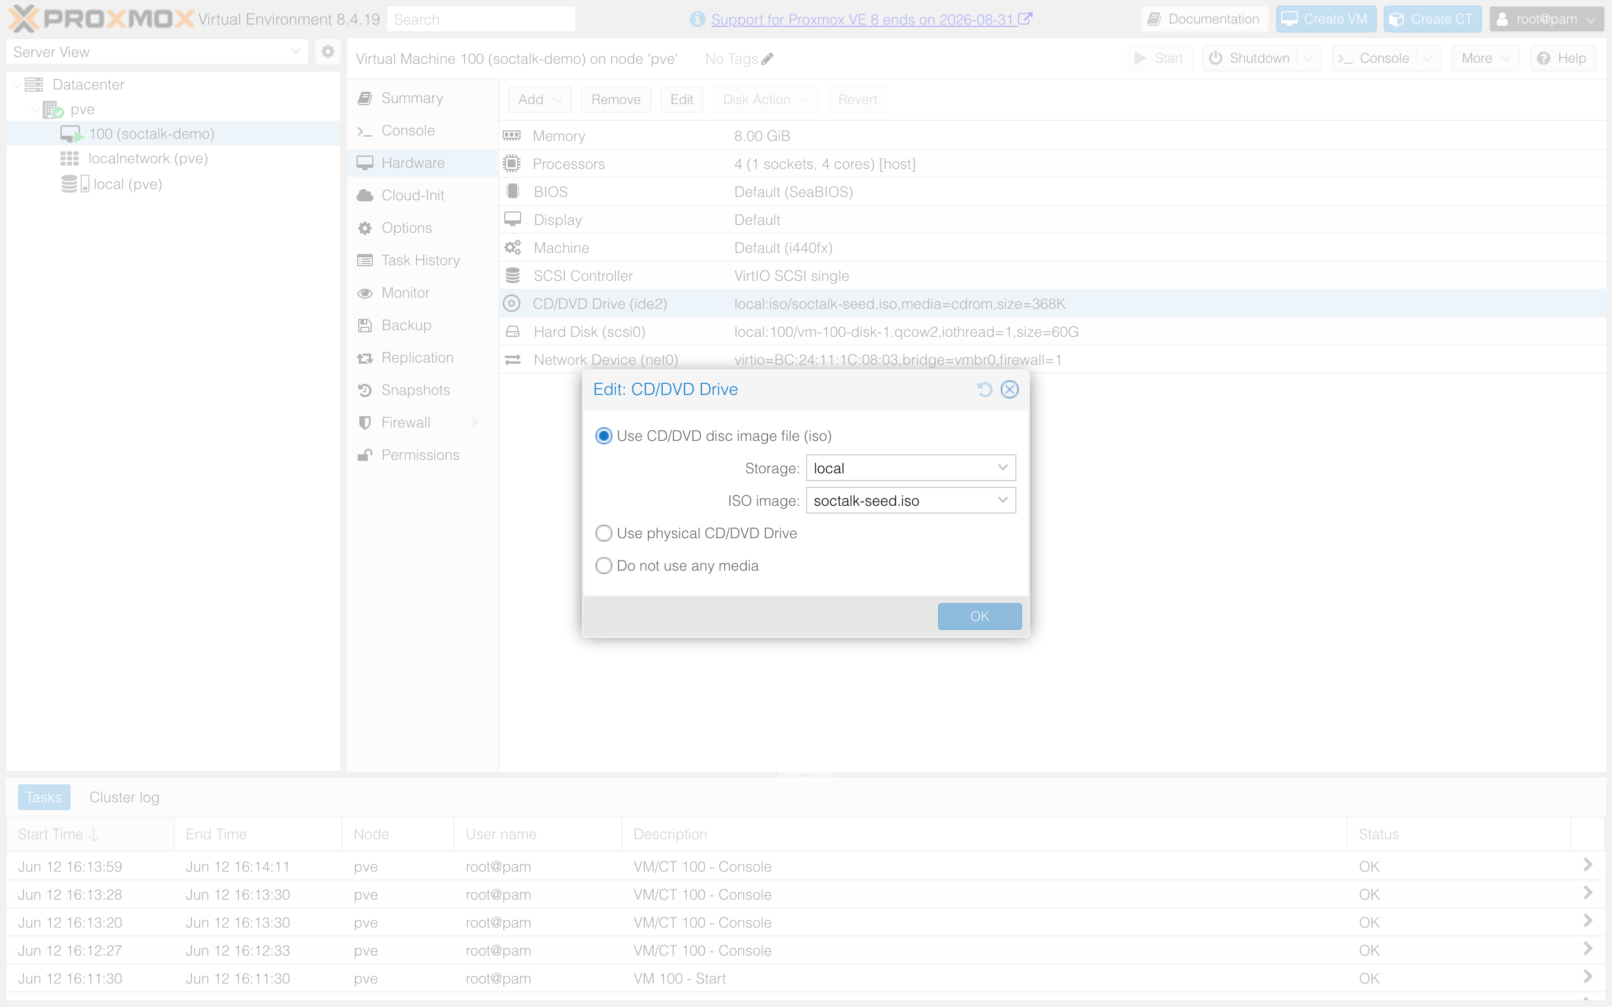
Task: Click the pencil icon to edit tags
Action: [x=767, y=59]
